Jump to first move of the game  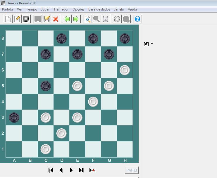(51, 170)
